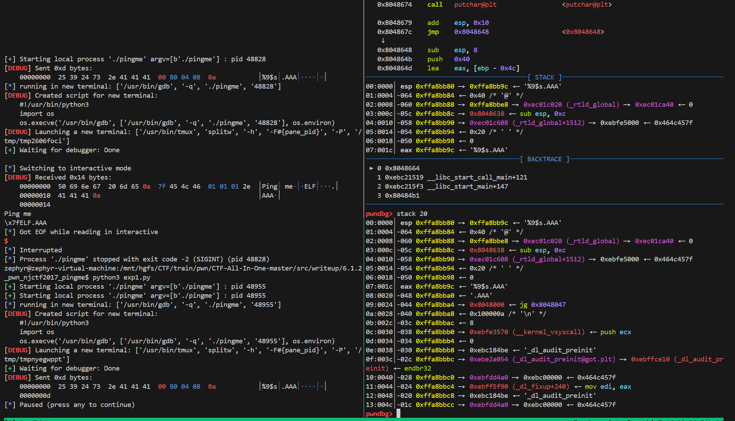735x421 pixels.
Task: Click the (_dl_fixup+240) symbol
Action: point(541,387)
